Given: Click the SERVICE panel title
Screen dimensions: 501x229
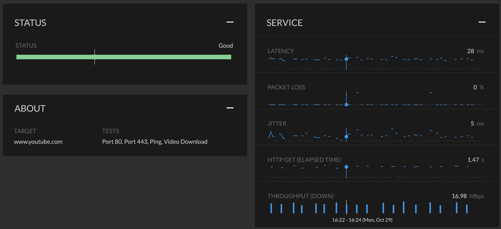Looking at the screenshot, I should tap(284, 22).
